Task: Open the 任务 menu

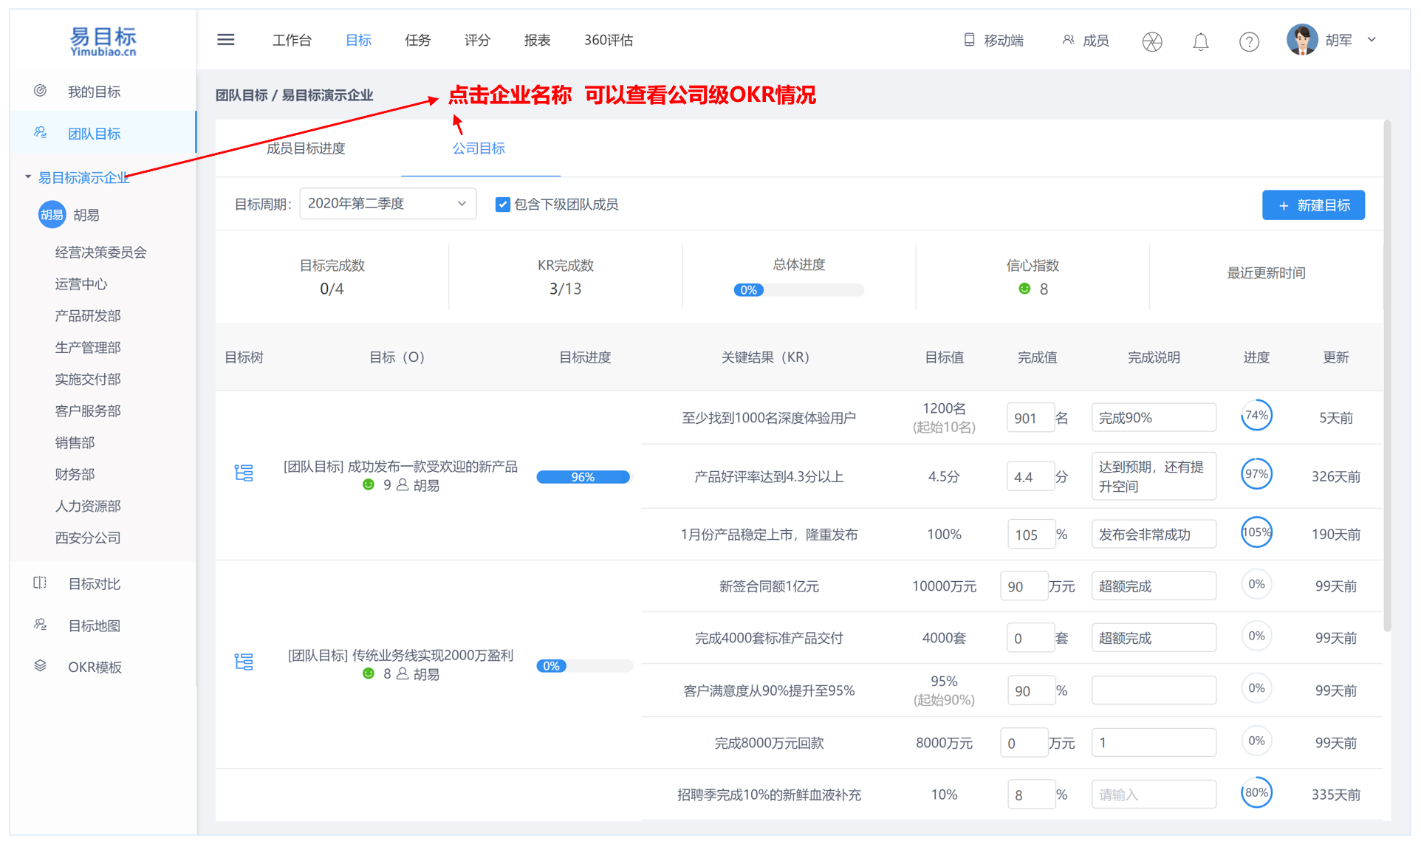Action: [417, 40]
